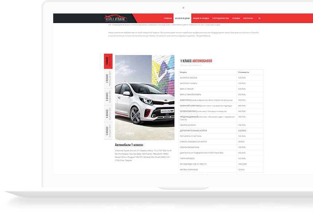The height and width of the screenshot is (212, 313).
Task: Click the ГОРЯЧИЙ ВОСК service row
Action: tap(208, 158)
